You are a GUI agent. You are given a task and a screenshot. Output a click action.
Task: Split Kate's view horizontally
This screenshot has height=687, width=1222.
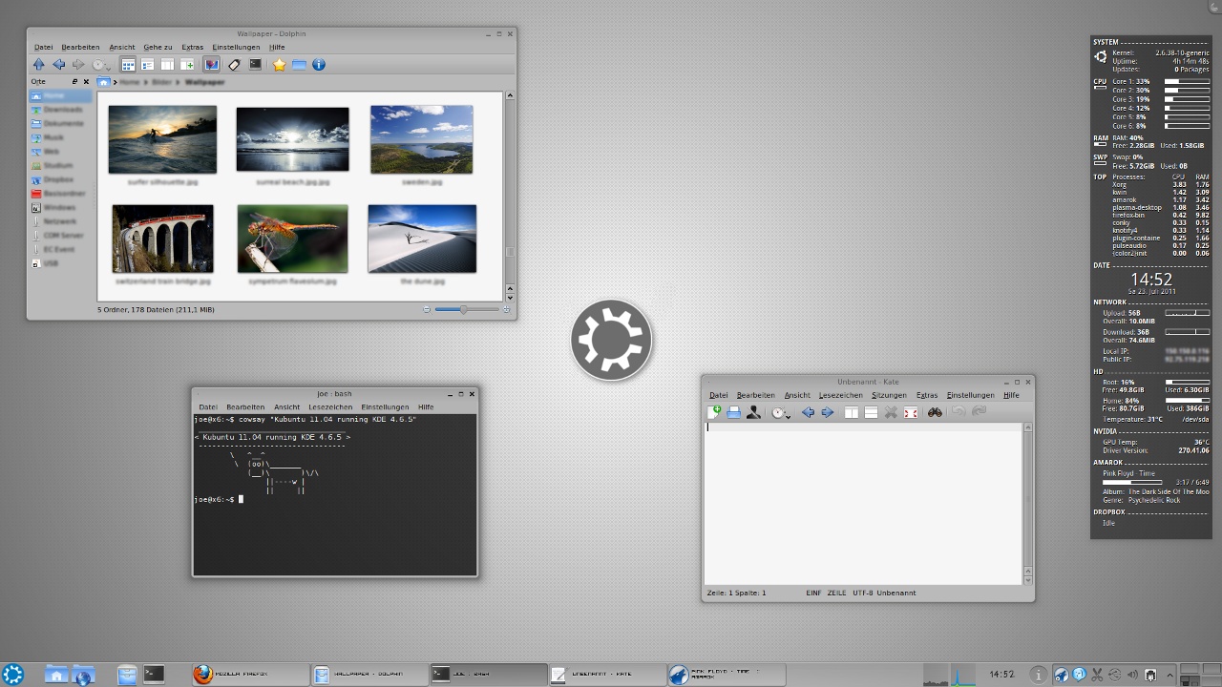tap(871, 412)
